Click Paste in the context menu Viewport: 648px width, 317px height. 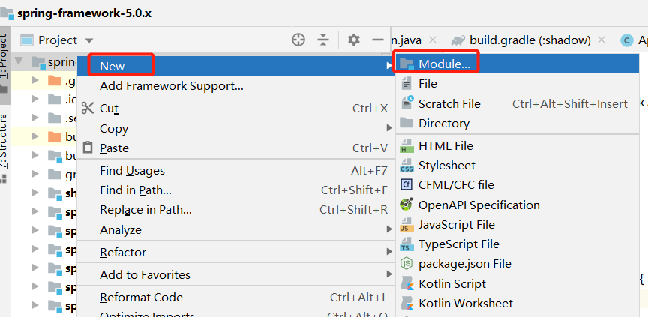(235, 148)
